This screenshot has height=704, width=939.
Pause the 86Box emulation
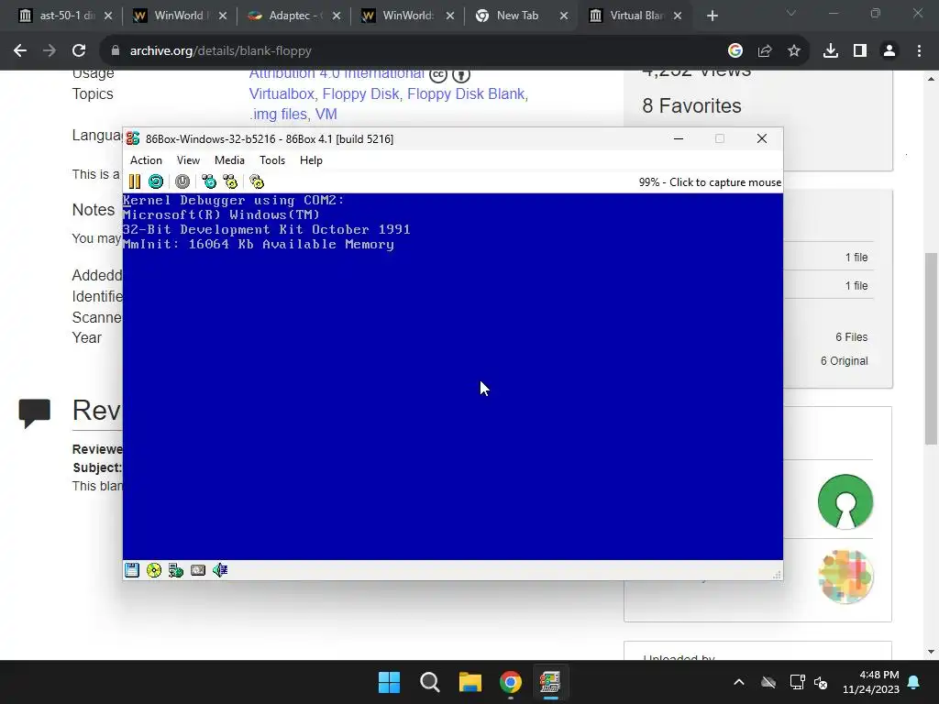coord(135,181)
